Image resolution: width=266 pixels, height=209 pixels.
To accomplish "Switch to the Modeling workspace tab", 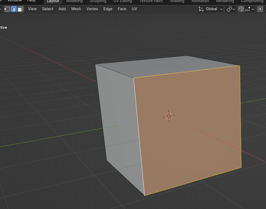I will tap(74, 1).
